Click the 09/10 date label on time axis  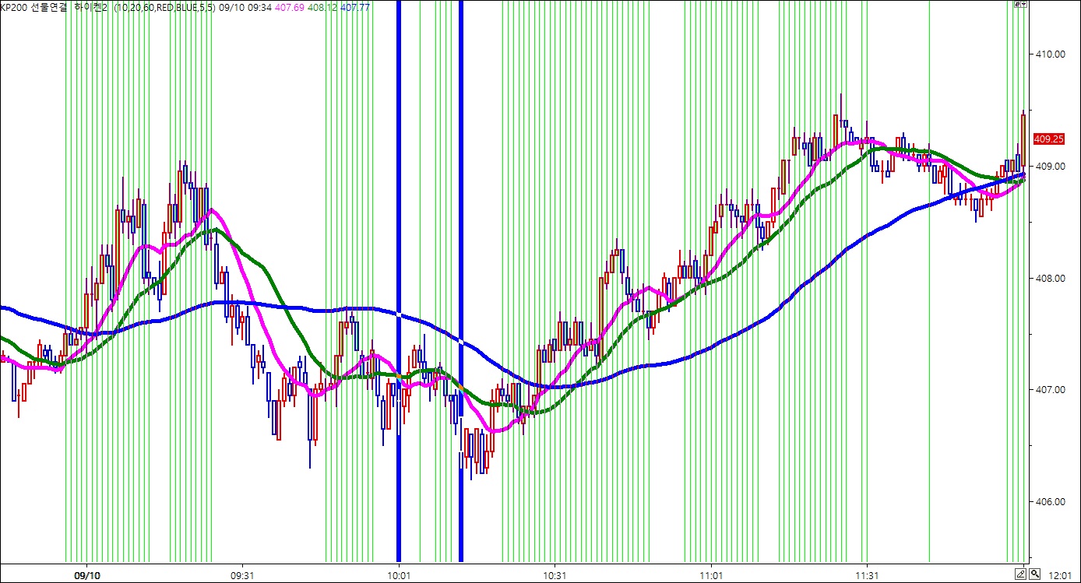86,576
